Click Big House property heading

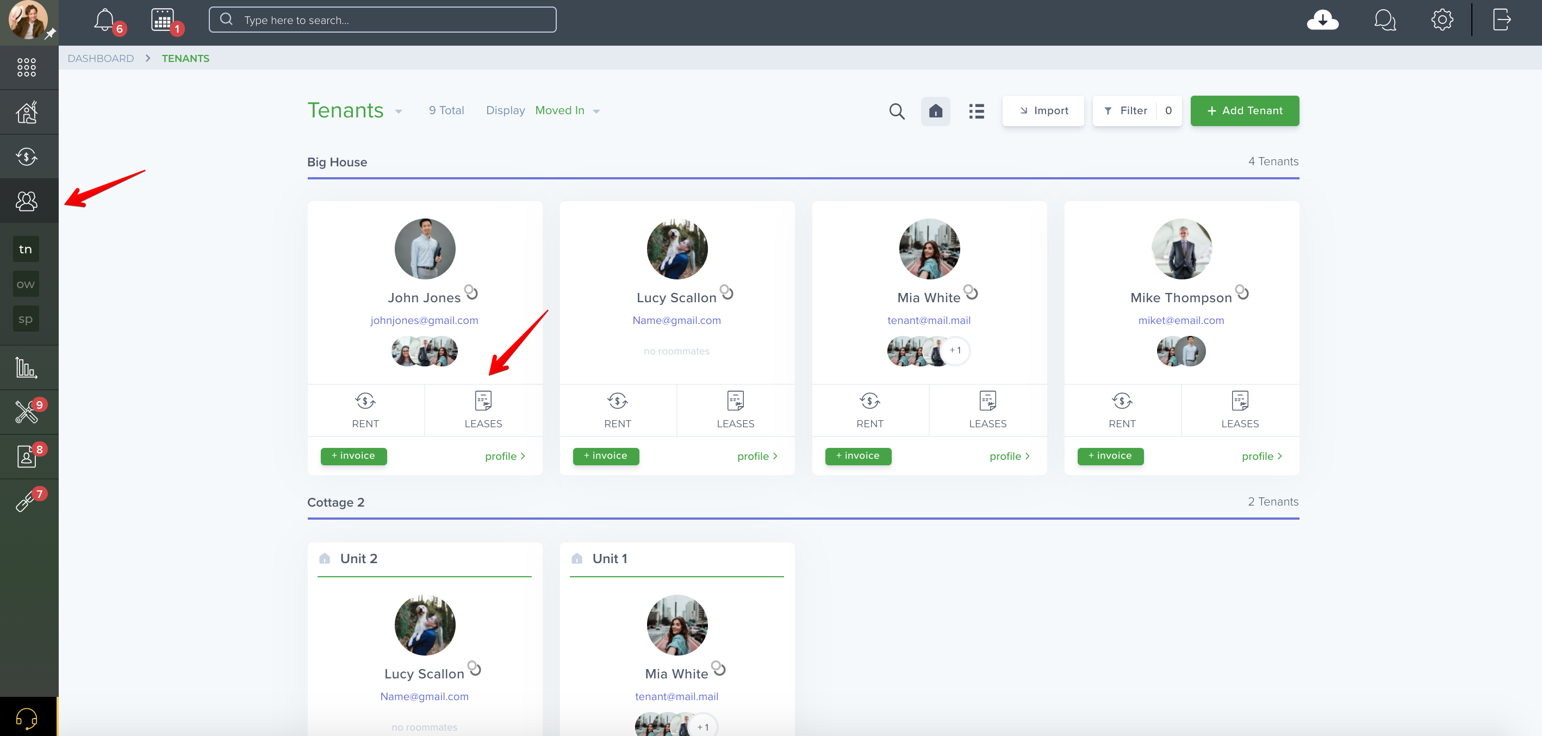tap(337, 162)
